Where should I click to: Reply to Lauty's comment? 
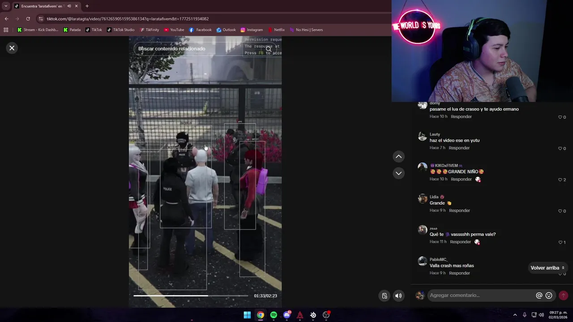[x=459, y=148]
